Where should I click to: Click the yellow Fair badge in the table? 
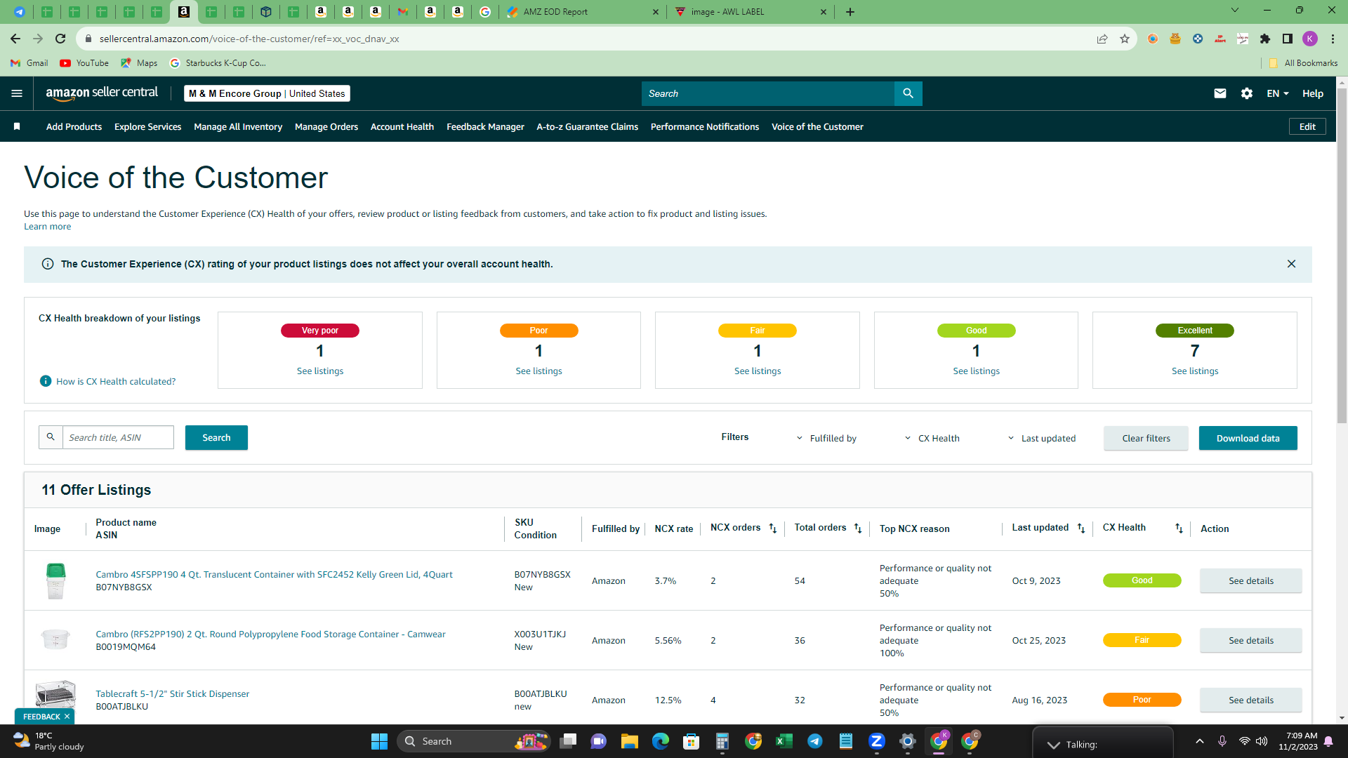point(1142,640)
